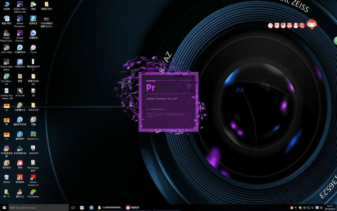Image resolution: width=337 pixels, height=211 pixels.
Task: Select the WeChat green chat bubble icon
Action: coord(33,5)
